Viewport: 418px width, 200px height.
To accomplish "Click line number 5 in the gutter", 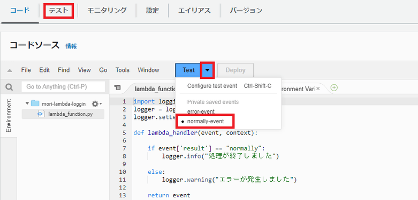I will pyautogui.click(x=124, y=133).
